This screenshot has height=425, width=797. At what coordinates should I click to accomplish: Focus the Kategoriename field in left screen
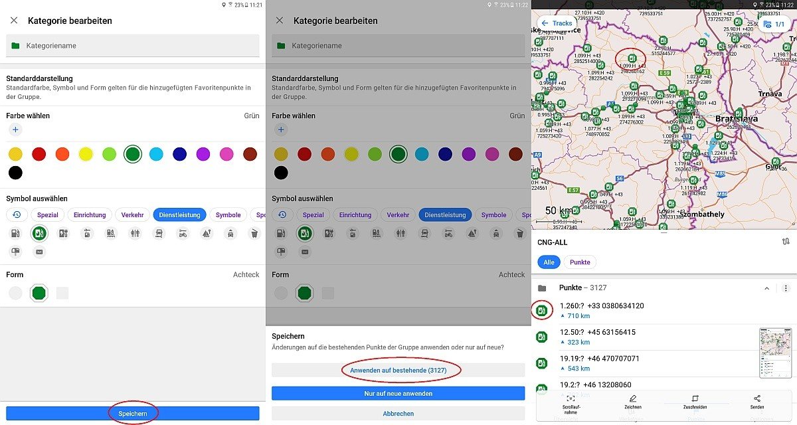coord(133,46)
